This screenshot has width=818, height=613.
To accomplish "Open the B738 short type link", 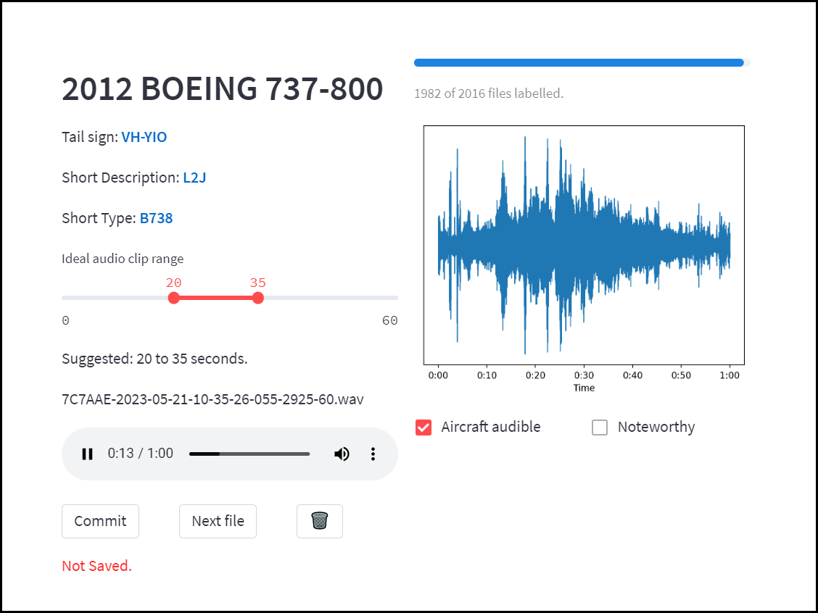I will coord(156,218).
